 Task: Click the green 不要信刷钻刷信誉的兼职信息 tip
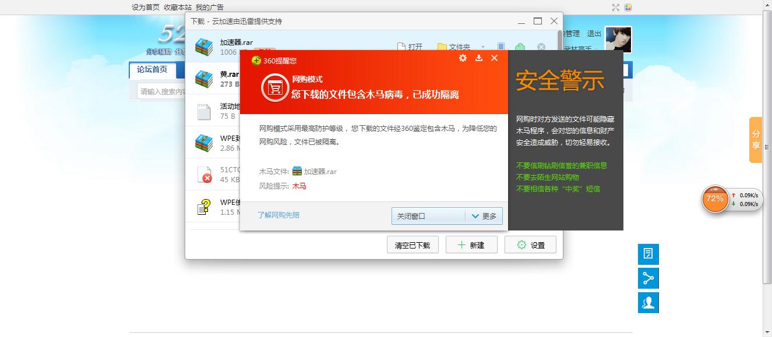(562, 165)
